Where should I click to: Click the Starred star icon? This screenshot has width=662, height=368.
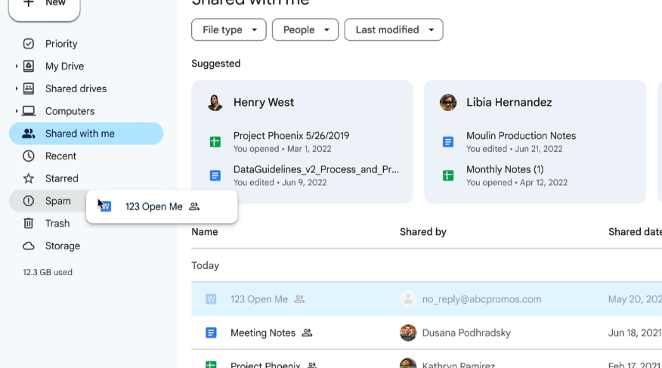point(29,178)
